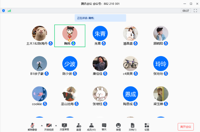Expand video options arrow next to camera
Image resolution: width=200 pixels, height=132 pixels.
click(x=56, y=125)
